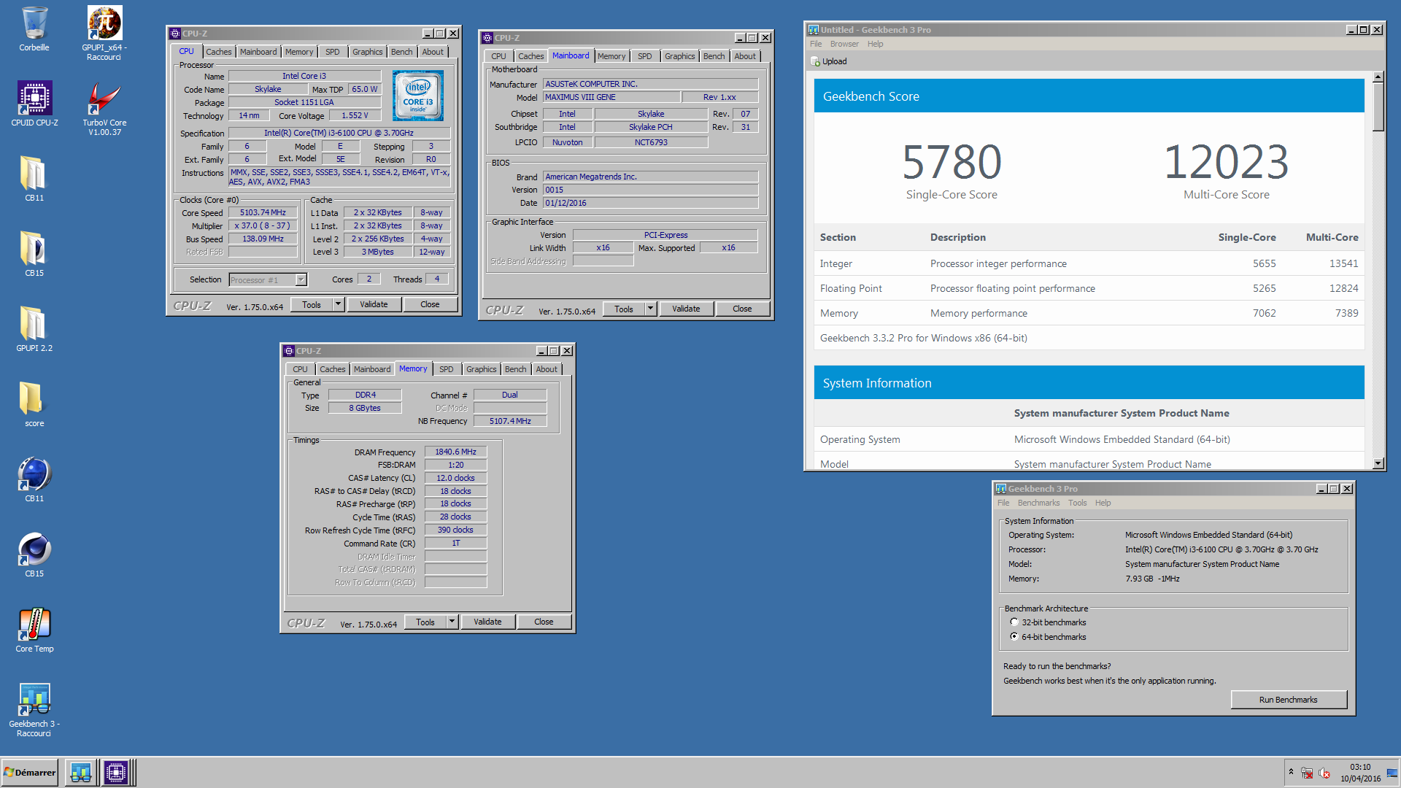Open Tools dropdown arrow in Memory window
This screenshot has height=788, width=1401.
452,622
